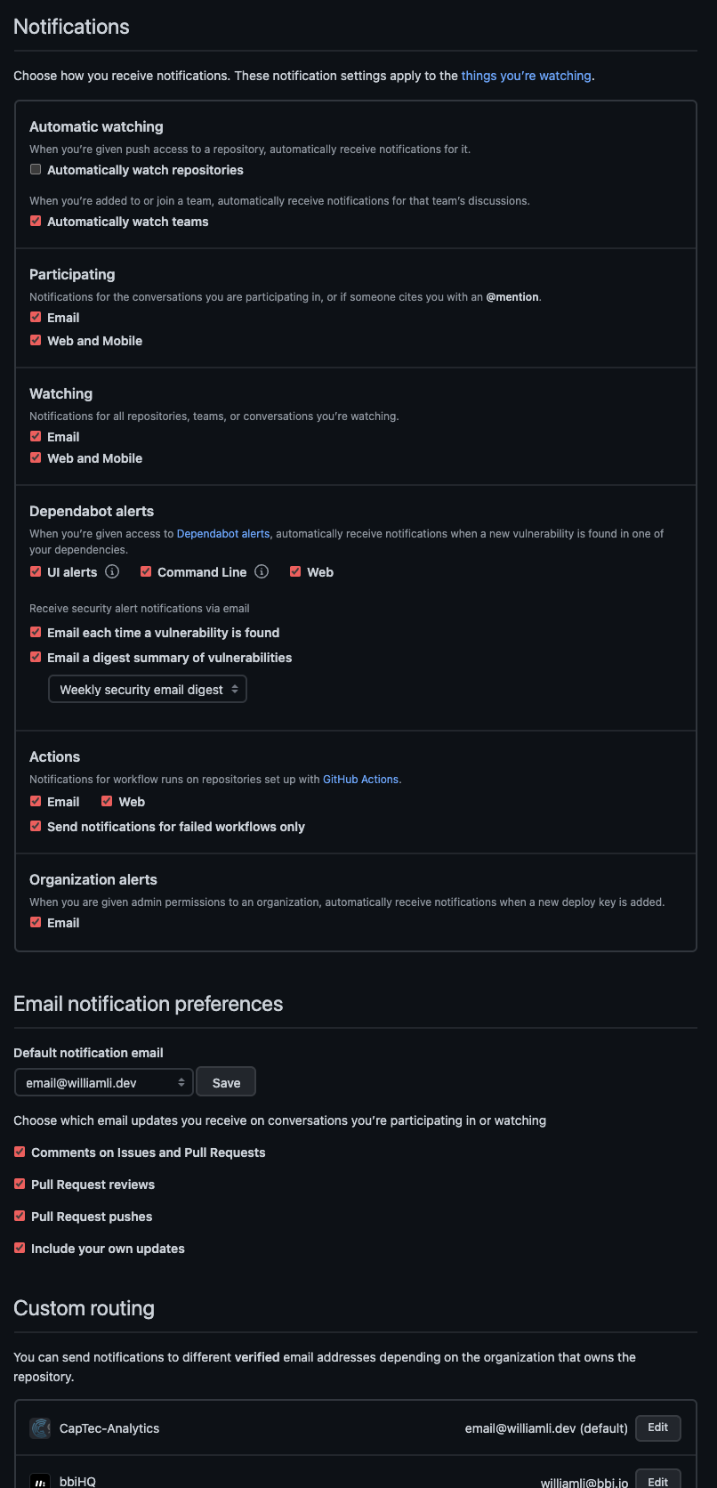Image resolution: width=717 pixels, height=1488 pixels.
Task: Uncheck Email each time a vulnerability is found
Action: tap(36, 631)
